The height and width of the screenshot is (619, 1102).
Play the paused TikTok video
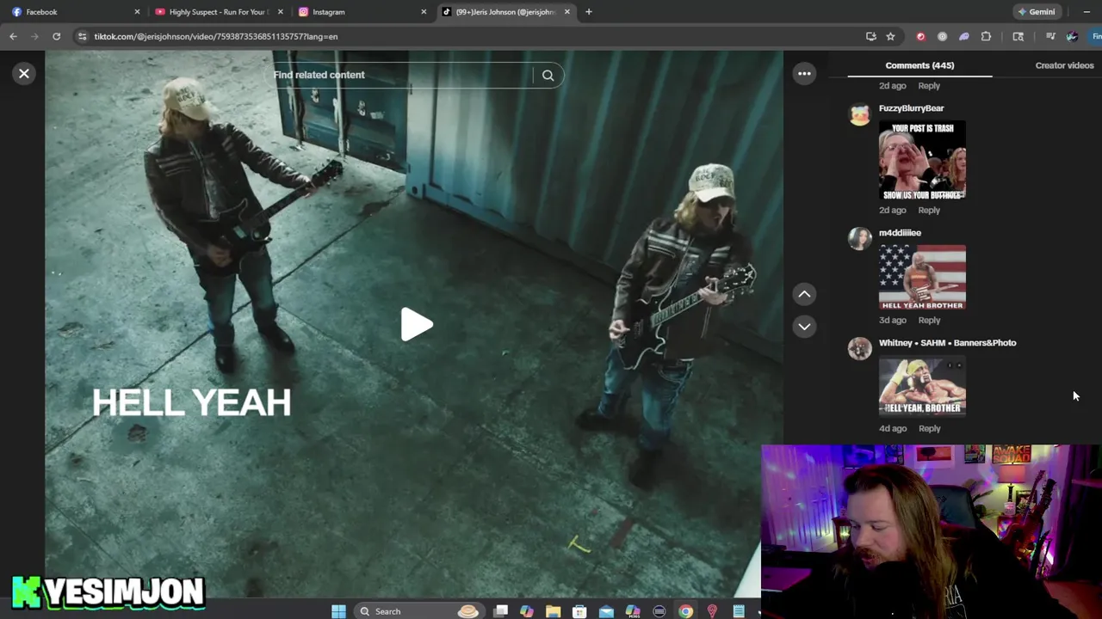pyautogui.click(x=417, y=325)
